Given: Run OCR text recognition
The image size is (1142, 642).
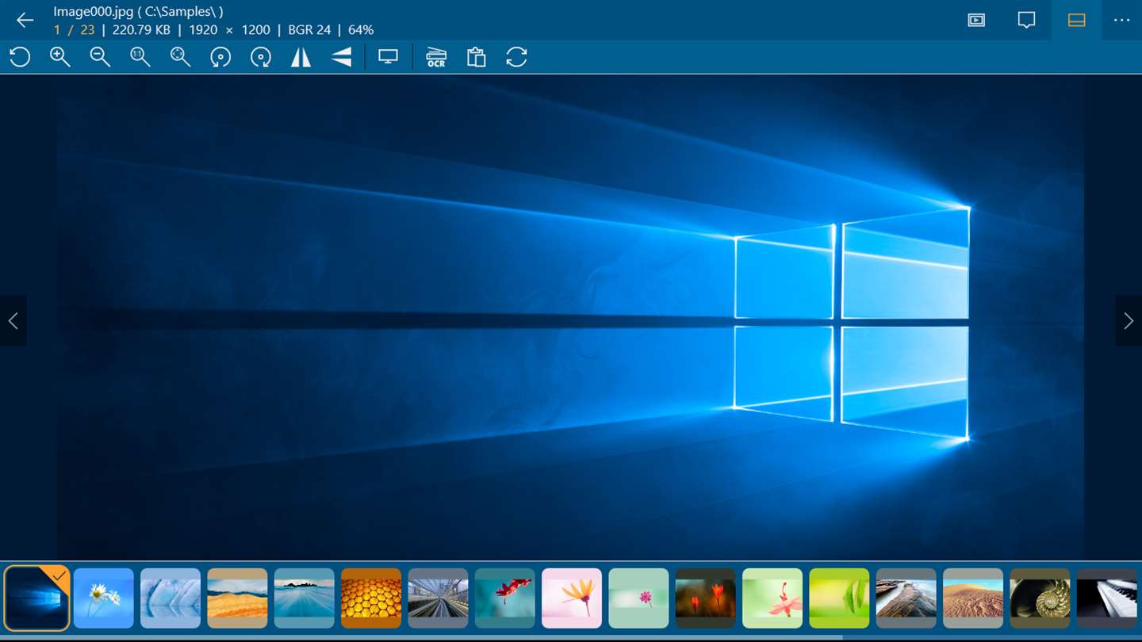Looking at the screenshot, I should click(x=436, y=57).
